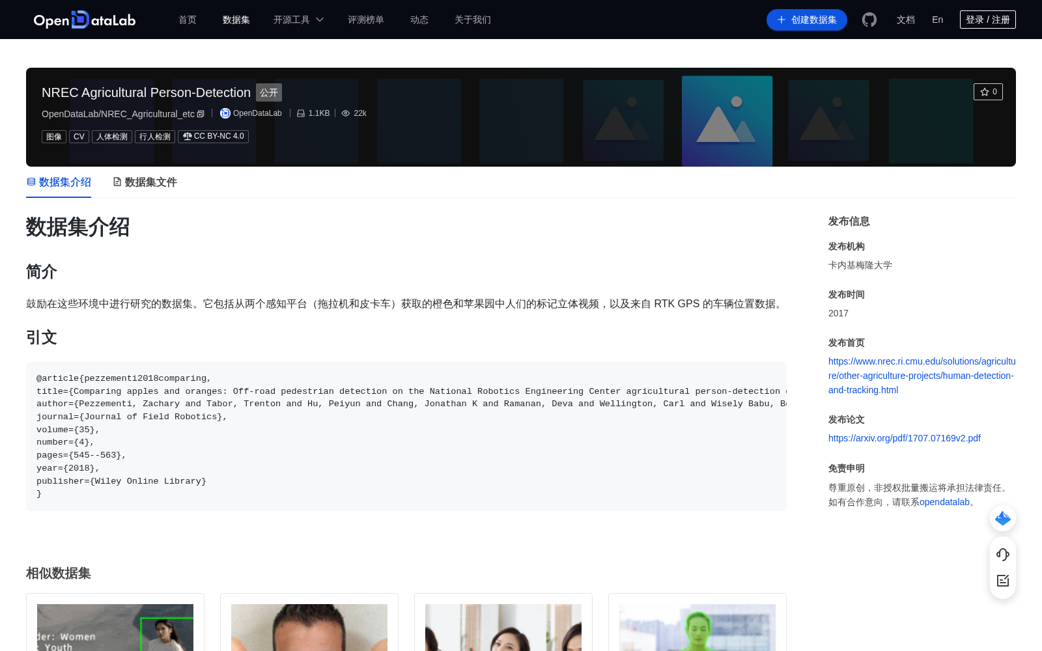
Task: Select the 数据集介绍 tab
Action: click(x=59, y=182)
